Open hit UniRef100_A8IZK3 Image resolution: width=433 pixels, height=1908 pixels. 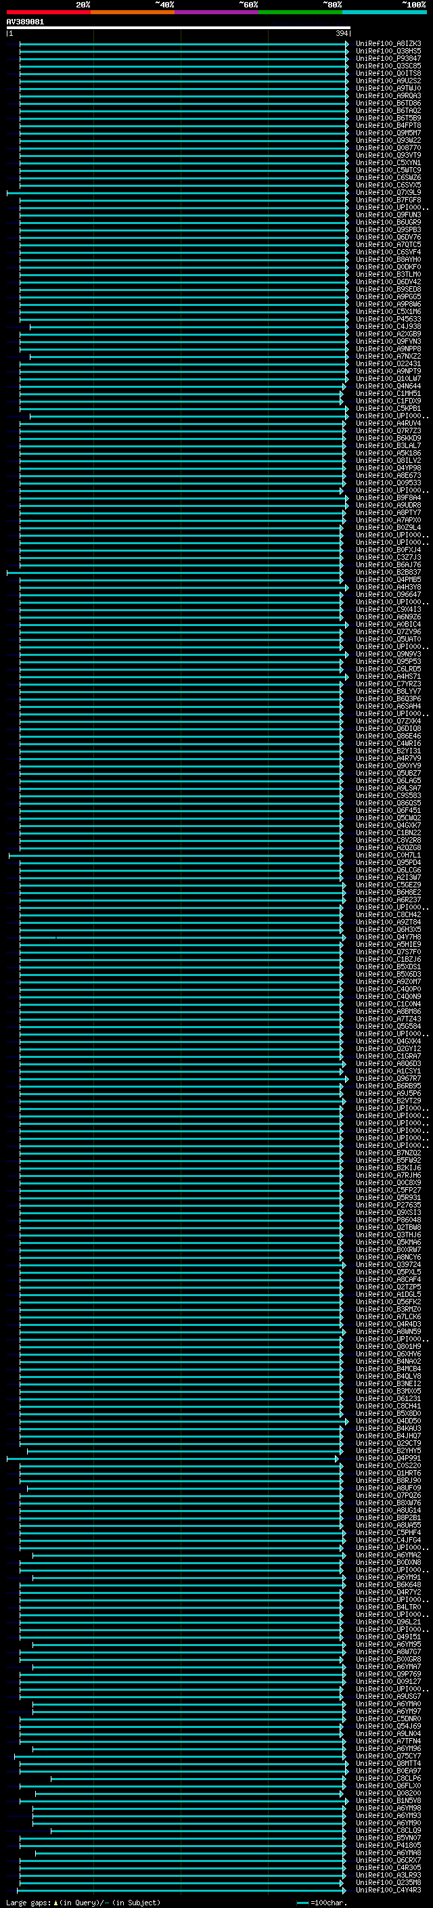pos(388,44)
